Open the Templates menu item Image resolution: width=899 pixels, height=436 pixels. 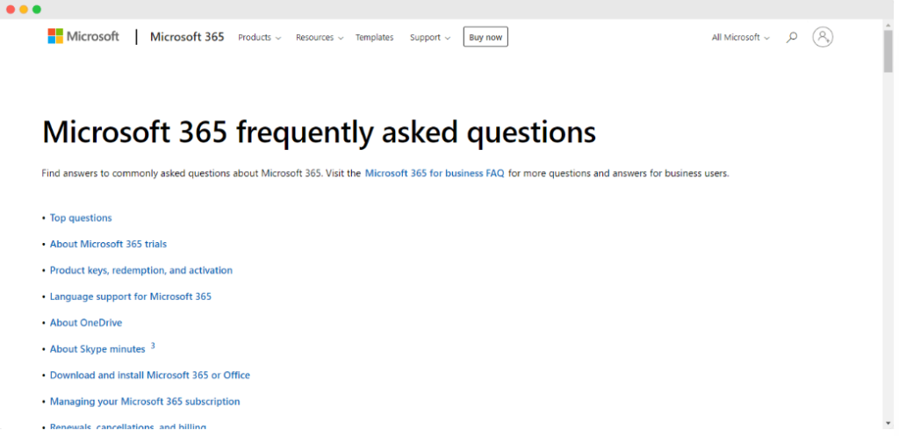(x=374, y=37)
